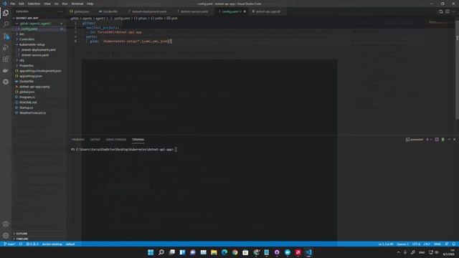
Task: Open the Explorer view in activity bar
Action: [x=6, y=13]
